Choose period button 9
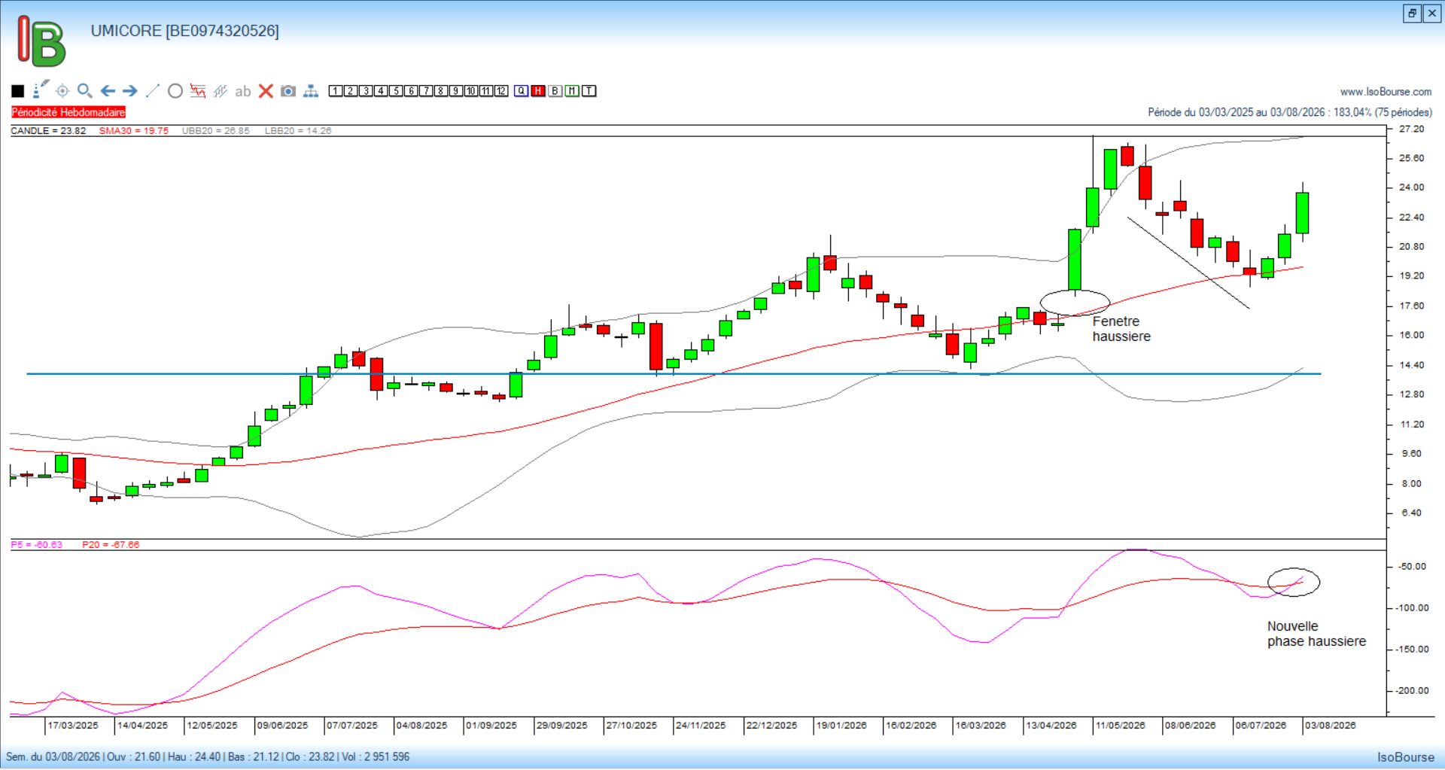The width and height of the screenshot is (1445, 770). click(456, 91)
